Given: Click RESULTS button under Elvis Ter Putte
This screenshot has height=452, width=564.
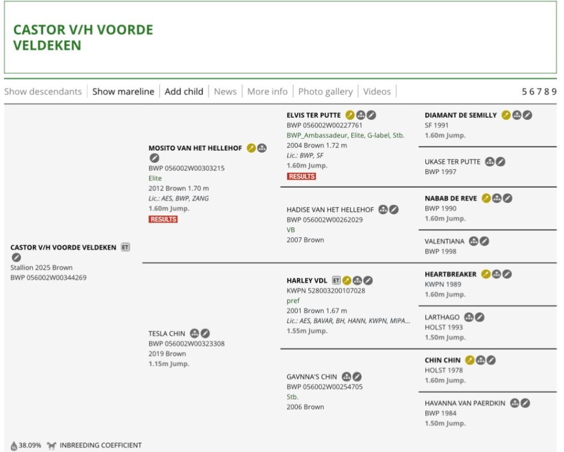Looking at the screenshot, I should click(x=301, y=176).
